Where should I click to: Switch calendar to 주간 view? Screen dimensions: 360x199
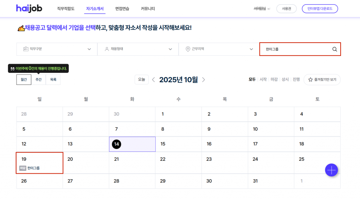38,80
